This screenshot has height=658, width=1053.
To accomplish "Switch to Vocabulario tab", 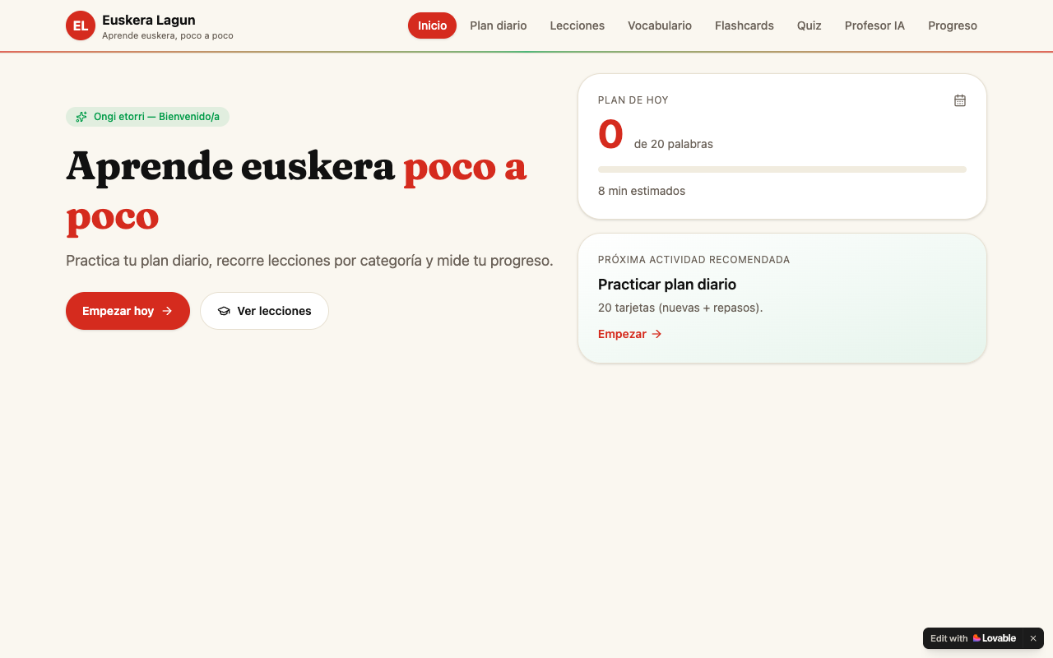I will 660,25.
